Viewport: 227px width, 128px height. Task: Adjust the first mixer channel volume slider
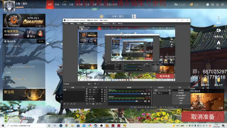(x=126, y=94)
